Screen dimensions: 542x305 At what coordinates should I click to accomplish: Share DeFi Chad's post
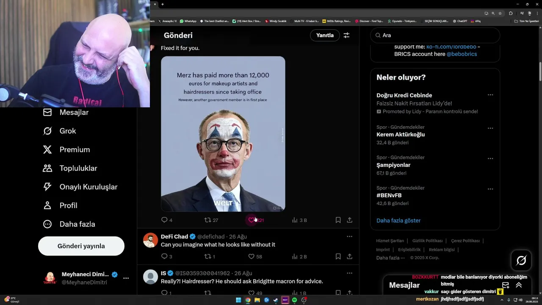[x=349, y=256]
